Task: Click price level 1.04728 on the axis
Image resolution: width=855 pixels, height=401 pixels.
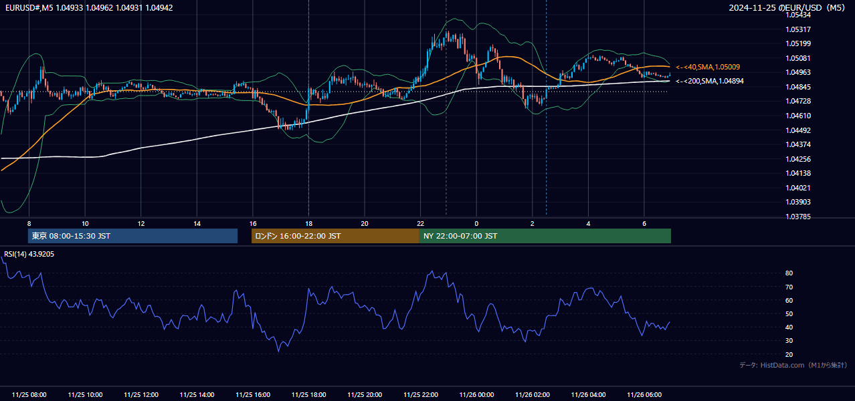Action: pos(798,101)
